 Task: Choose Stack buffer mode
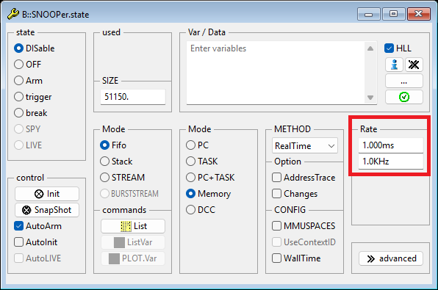click(116, 162)
